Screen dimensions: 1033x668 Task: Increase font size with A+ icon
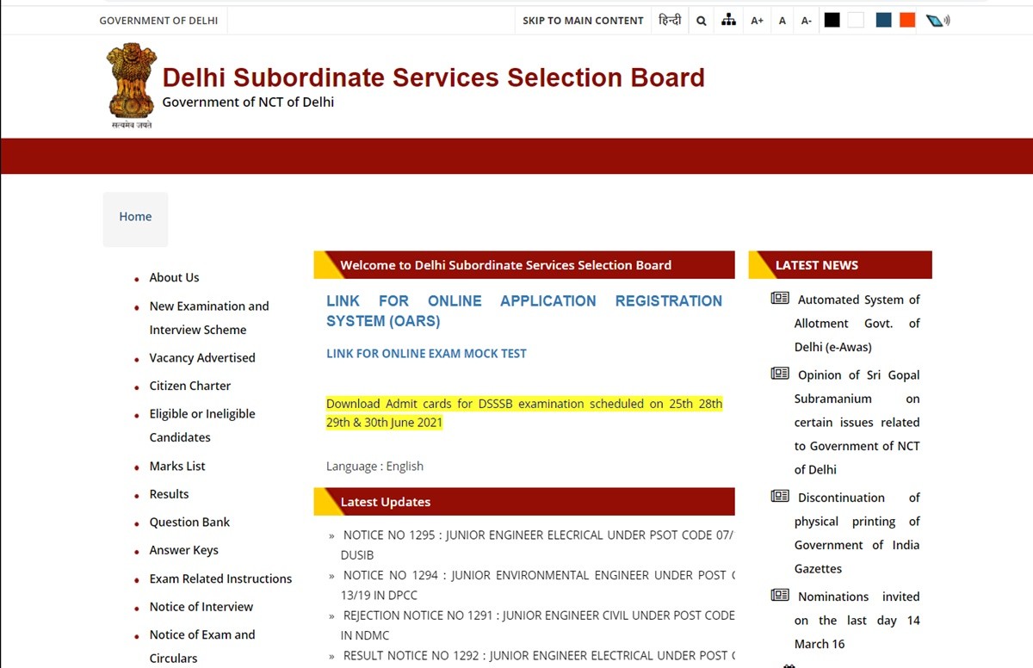click(x=757, y=21)
